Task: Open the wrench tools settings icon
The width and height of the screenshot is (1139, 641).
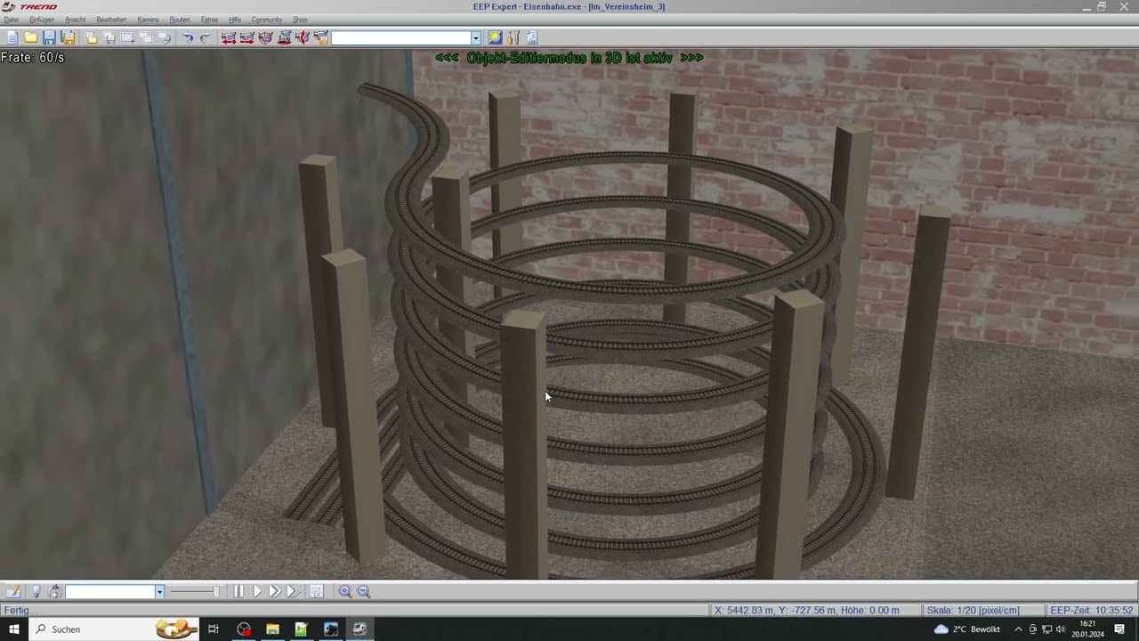Action: 513,37
